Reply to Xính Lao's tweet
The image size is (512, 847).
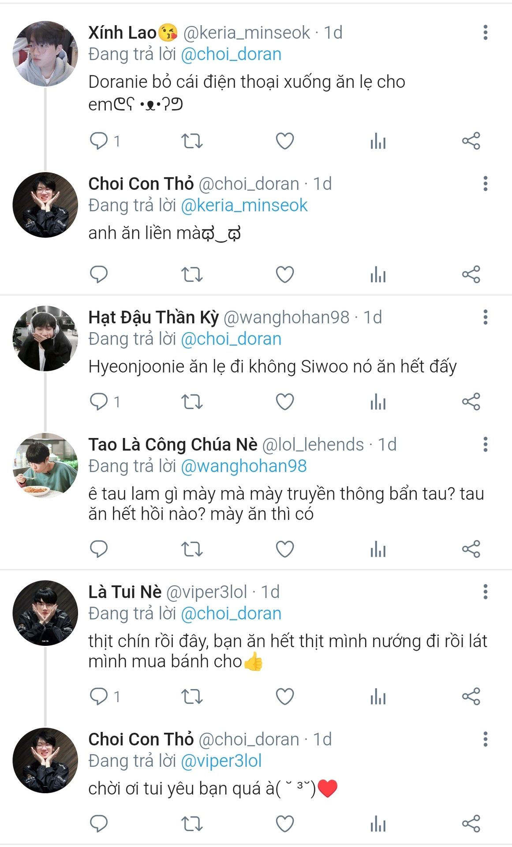point(99,141)
